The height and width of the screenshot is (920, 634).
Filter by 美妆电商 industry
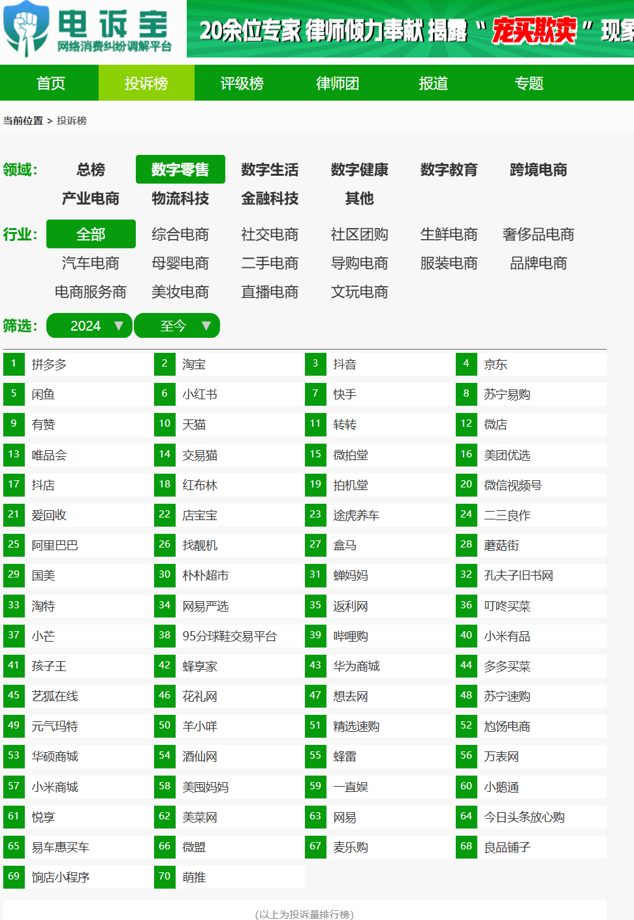[180, 292]
